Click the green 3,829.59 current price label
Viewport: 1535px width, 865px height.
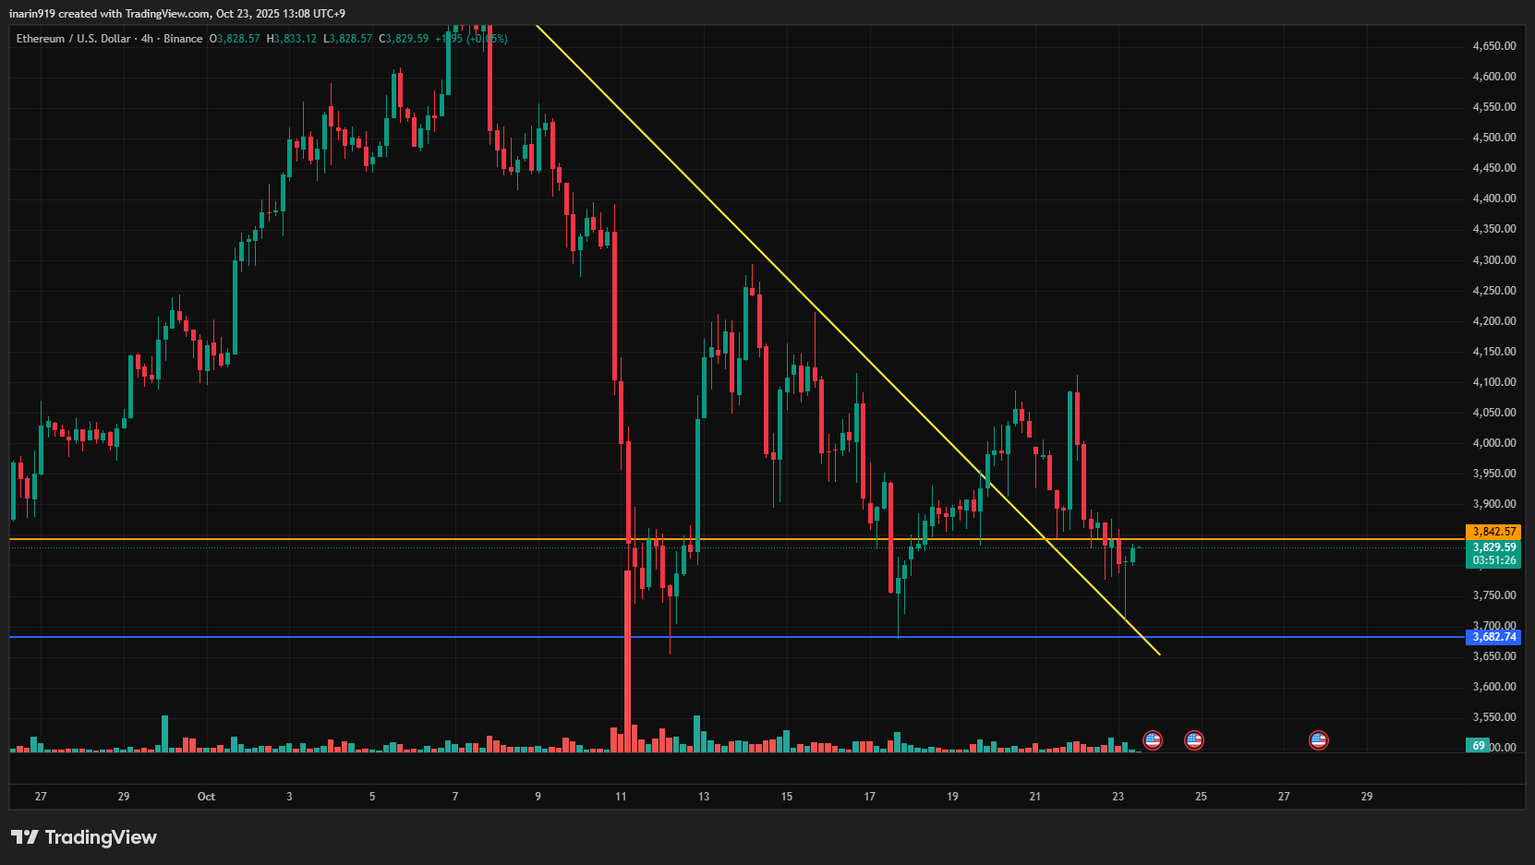(1493, 547)
